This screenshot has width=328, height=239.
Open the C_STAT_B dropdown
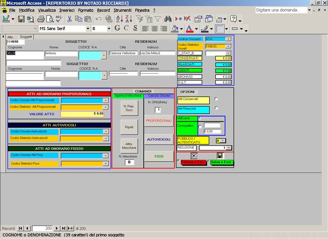click(229, 53)
